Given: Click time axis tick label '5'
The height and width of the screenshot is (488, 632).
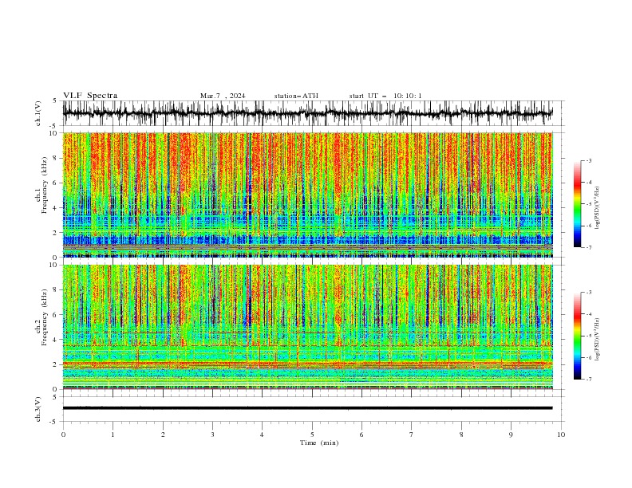Looking at the screenshot, I should pos(312,435).
